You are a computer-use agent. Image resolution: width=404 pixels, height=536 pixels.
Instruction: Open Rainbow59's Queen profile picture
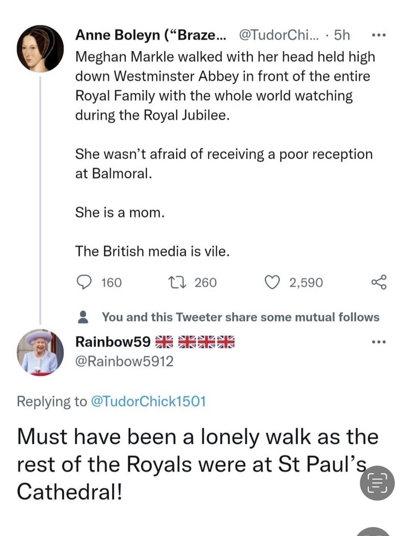pyautogui.click(x=40, y=353)
